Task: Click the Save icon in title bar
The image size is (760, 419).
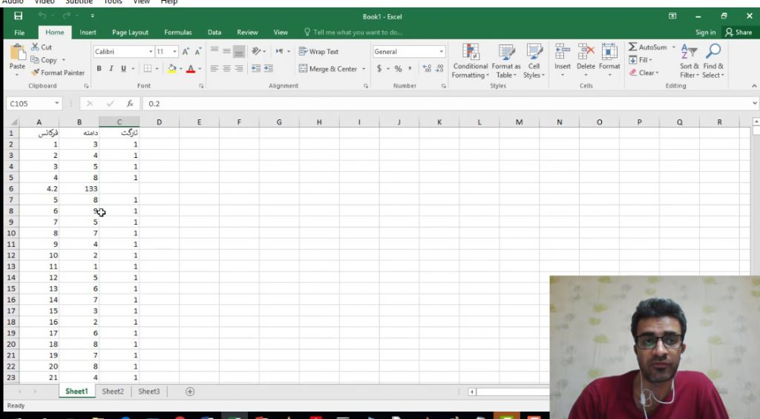Action: [19, 16]
